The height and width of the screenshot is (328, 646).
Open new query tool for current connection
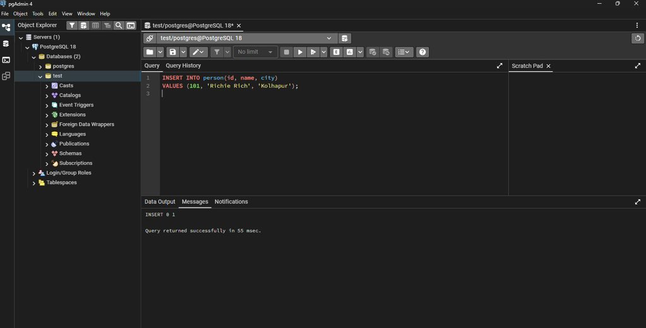(345, 38)
